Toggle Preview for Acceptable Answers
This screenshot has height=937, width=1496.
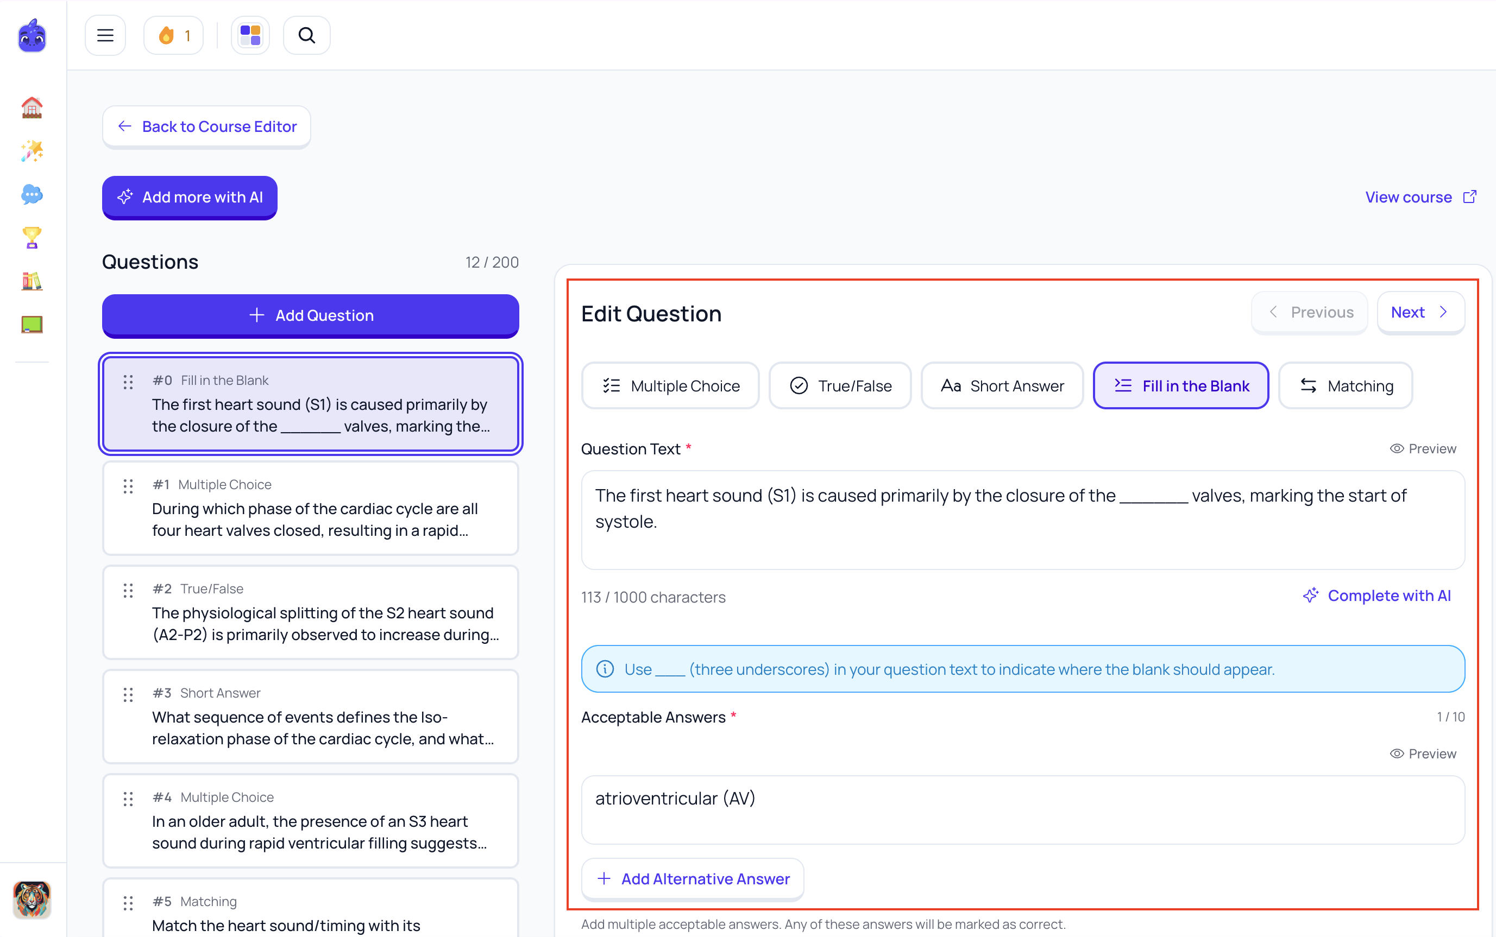1423,754
